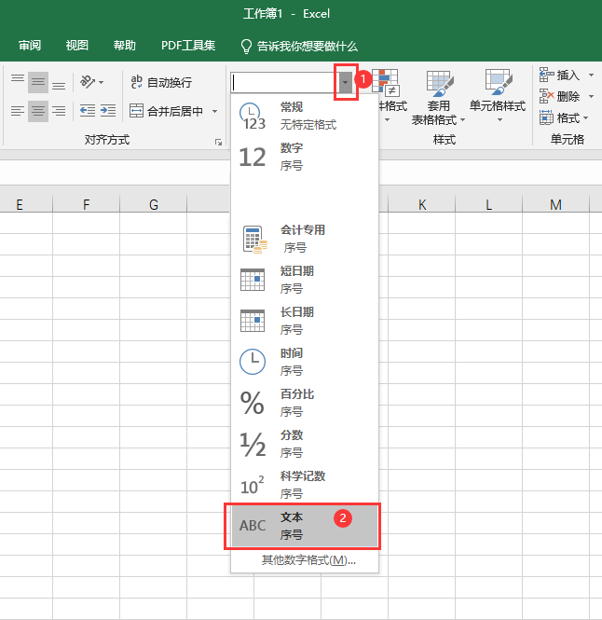Select the column M header
The image size is (602, 620).
coord(555,204)
